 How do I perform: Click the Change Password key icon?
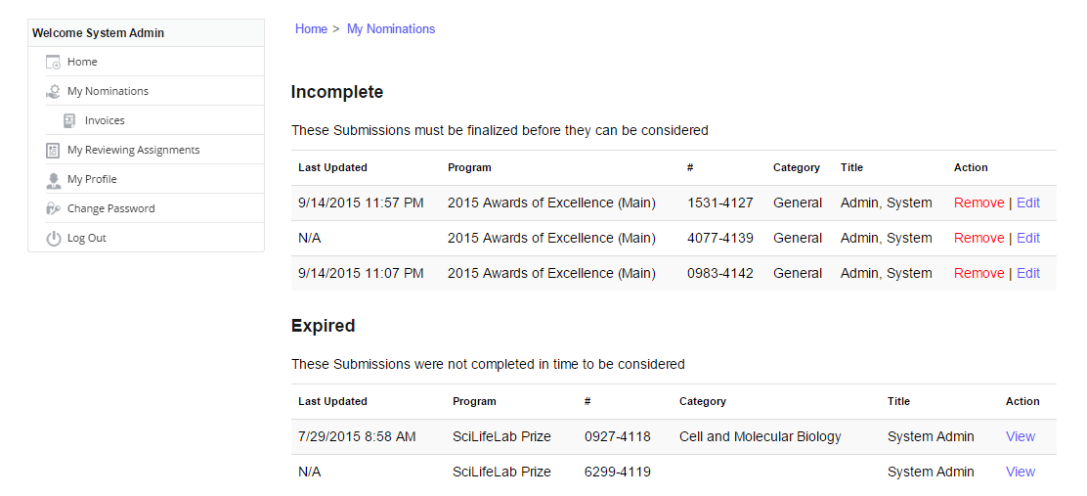pos(53,208)
